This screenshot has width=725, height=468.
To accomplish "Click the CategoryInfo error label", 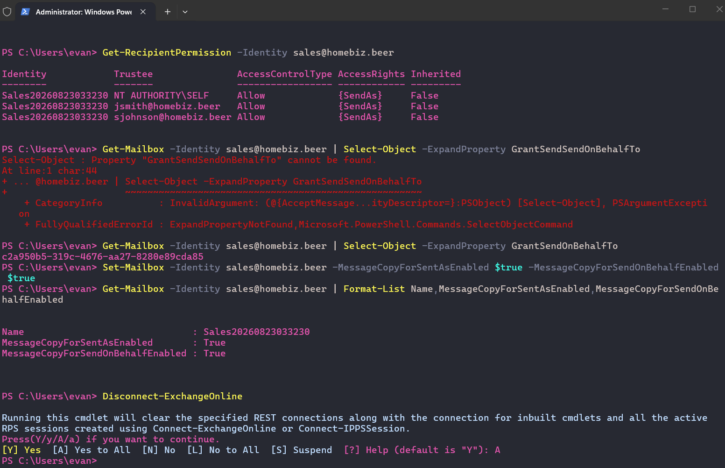I will [x=69, y=203].
